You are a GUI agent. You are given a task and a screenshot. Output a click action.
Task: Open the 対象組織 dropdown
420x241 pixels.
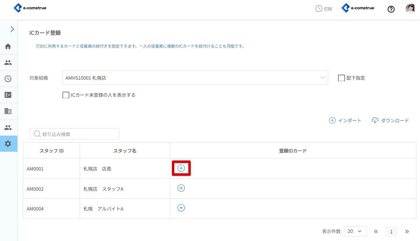pyautogui.click(x=195, y=77)
